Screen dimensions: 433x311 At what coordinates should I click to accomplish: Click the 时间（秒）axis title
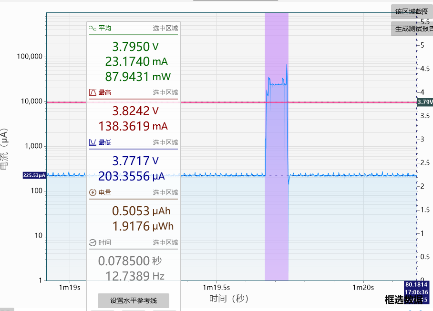(x=228, y=298)
